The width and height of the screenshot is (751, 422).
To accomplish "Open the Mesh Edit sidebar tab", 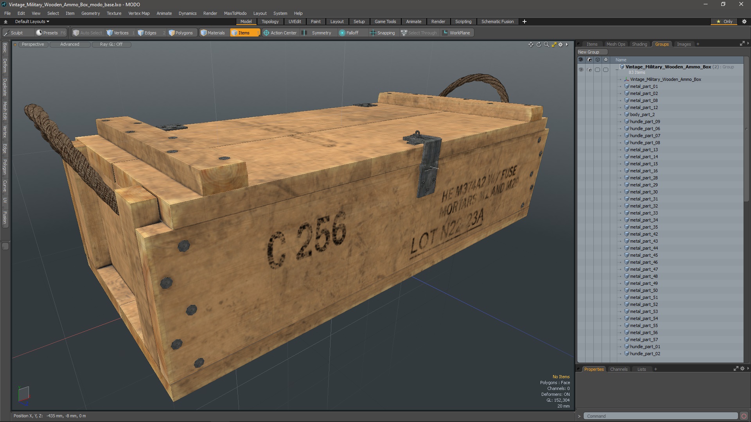I will click(x=5, y=111).
